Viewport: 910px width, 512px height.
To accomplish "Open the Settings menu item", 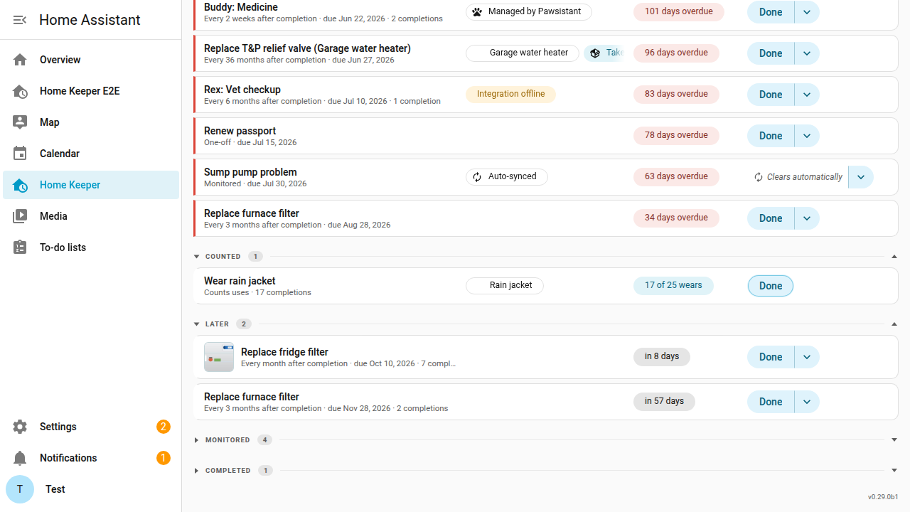I will [91, 427].
